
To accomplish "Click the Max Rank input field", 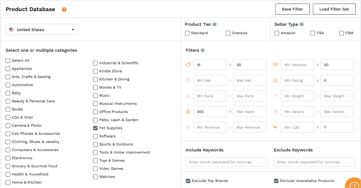I will [250, 96].
